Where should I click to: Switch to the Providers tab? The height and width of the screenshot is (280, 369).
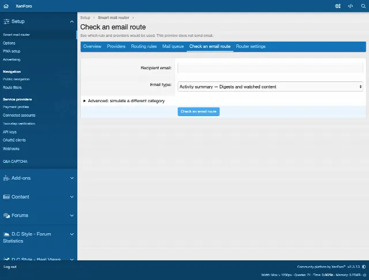coord(116,46)
